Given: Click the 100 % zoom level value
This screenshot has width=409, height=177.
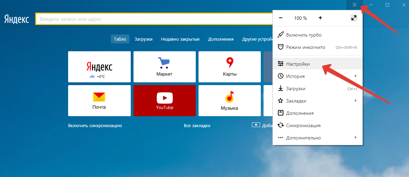Looking at the screenshot, I should tap(301, 18).
